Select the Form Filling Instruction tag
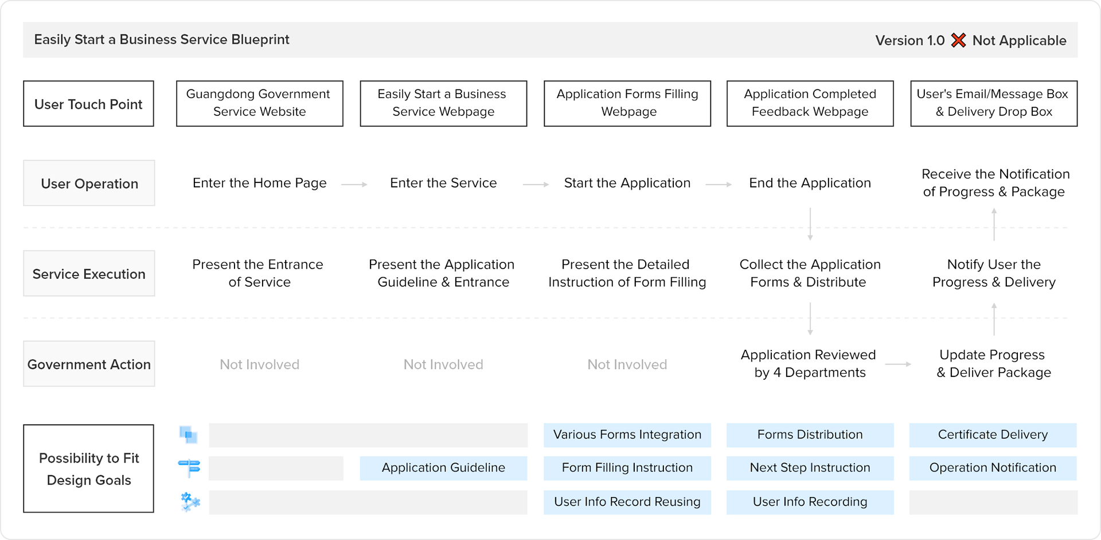 627,468
